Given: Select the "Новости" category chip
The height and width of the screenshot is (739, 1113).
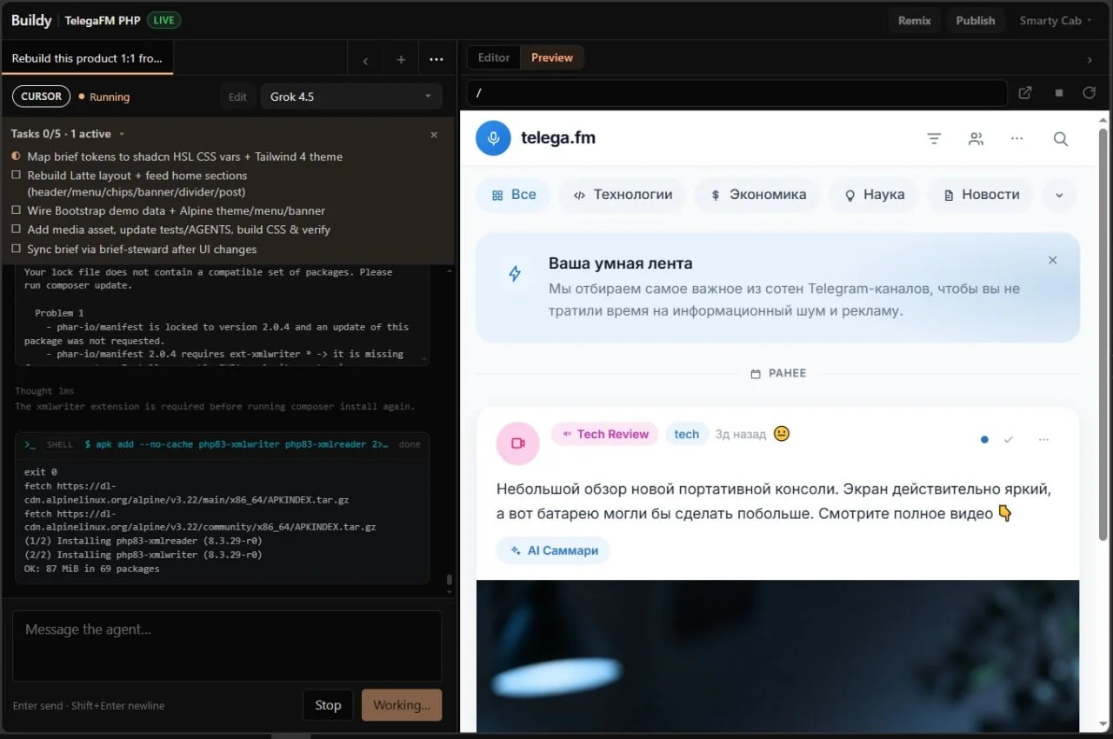Looking at the screenshot, I should point(980,195).
